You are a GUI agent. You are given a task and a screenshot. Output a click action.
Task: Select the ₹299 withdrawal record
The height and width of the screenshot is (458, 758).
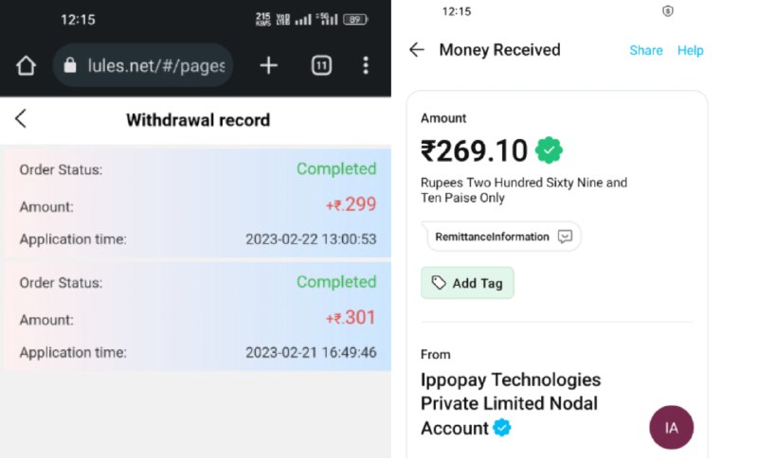click(198, 203)
